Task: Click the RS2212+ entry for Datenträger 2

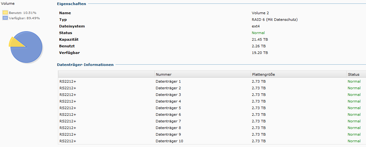Action: coord(68,88)
